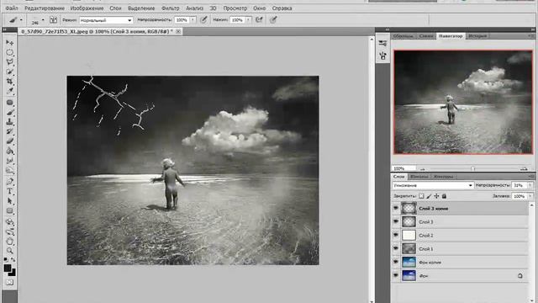Toggle Quick Mask mode at toolbox bottom
Viewport: 538px width, 303px height.
pos(9,283)
